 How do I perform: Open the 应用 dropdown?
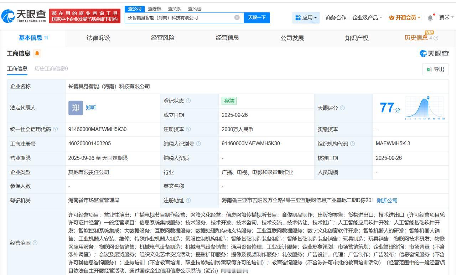point(306,17)
